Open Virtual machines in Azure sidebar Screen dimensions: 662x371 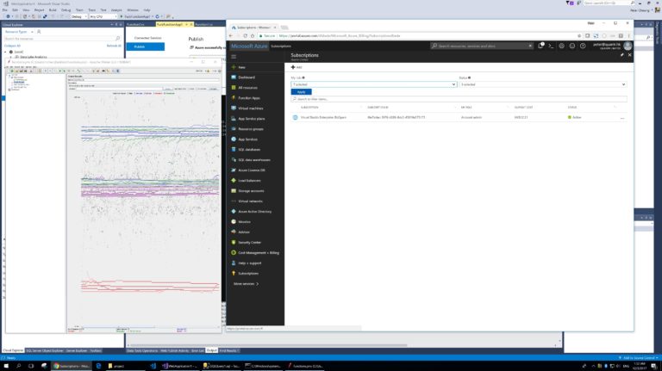tap(250, 108)
